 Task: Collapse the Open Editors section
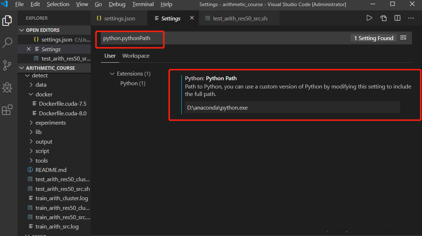[x=42, y=30]
